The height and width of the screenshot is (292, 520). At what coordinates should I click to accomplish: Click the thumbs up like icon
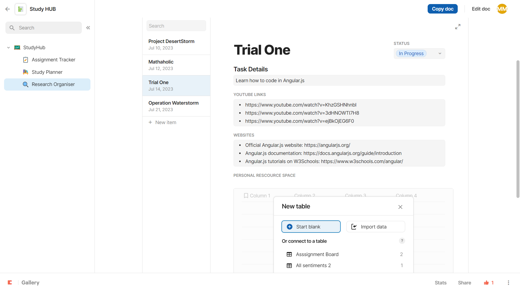tap(486, 283)
